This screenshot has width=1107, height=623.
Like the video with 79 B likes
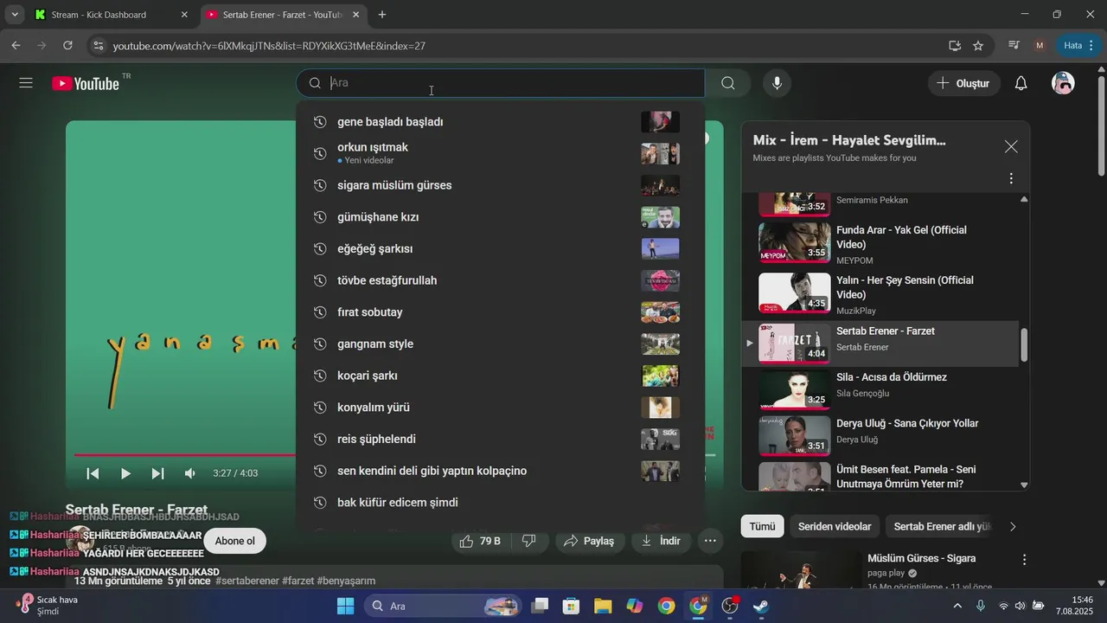(481, 541)
